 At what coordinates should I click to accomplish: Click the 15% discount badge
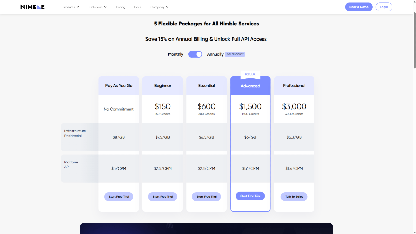(235, 54)
